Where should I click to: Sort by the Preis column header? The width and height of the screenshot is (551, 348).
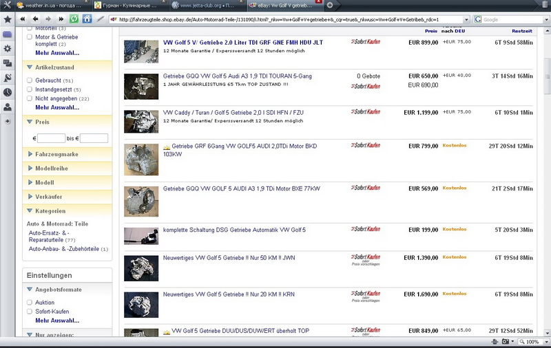point(431,31)
